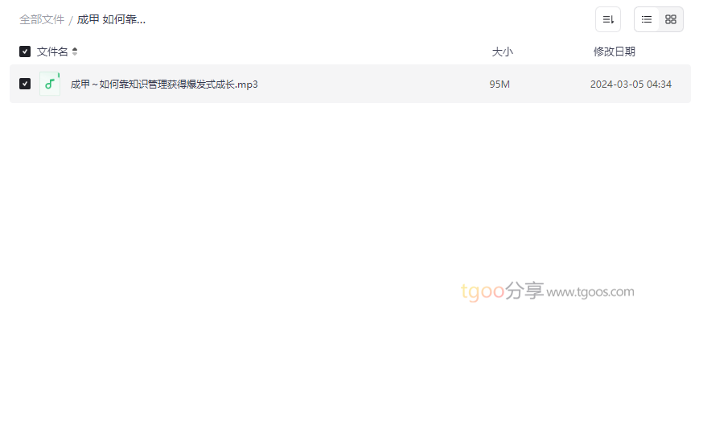This screenshot has height=433, width=703.
Task: Click the www.tgoos.com watermark text
Action: coord(590,292)
